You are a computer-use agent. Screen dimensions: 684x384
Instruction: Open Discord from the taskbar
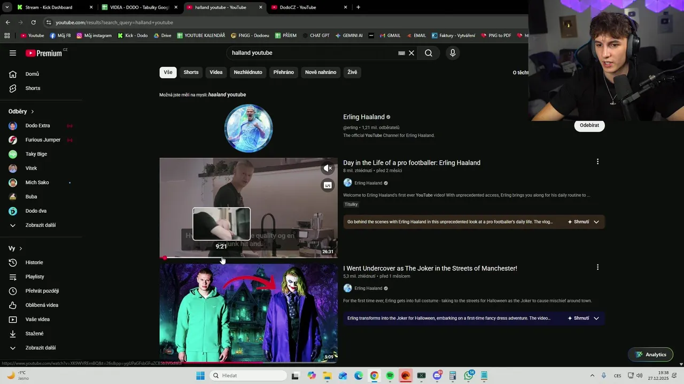(x=437, y=375)
